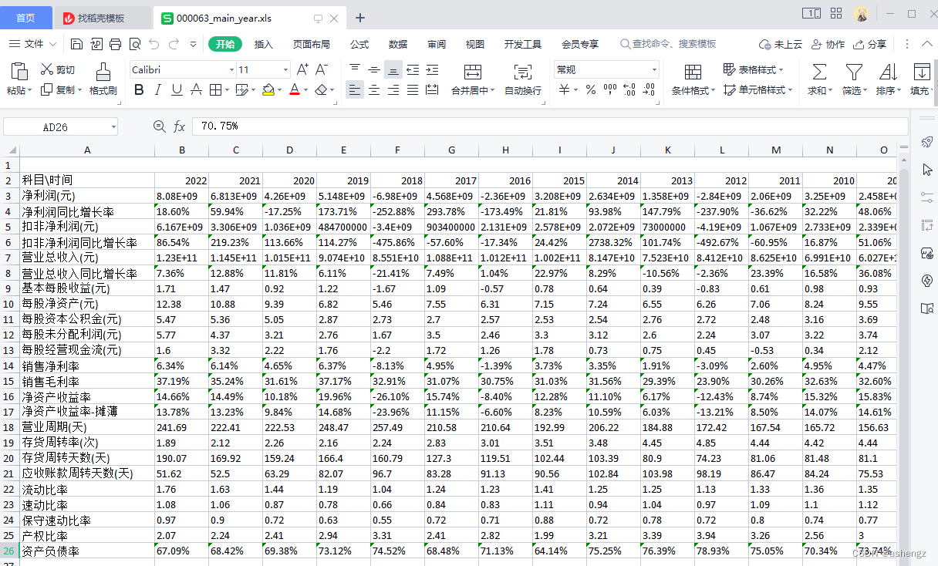The width and height of the screenshot is (938, 566).
Task: Apply the Sum (求和) function
Action: coord(818,79)
